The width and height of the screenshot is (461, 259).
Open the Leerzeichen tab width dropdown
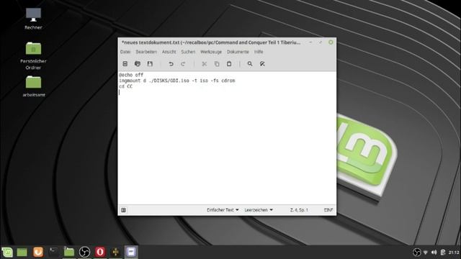click(x=259, y=210)
